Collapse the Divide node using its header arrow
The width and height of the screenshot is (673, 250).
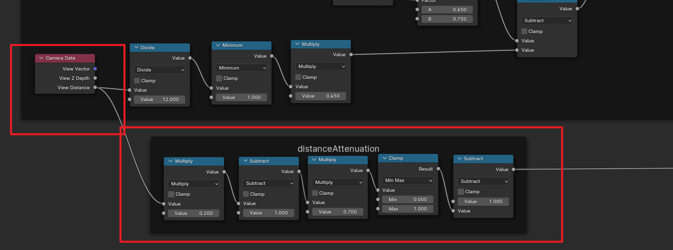coord(136,48)
